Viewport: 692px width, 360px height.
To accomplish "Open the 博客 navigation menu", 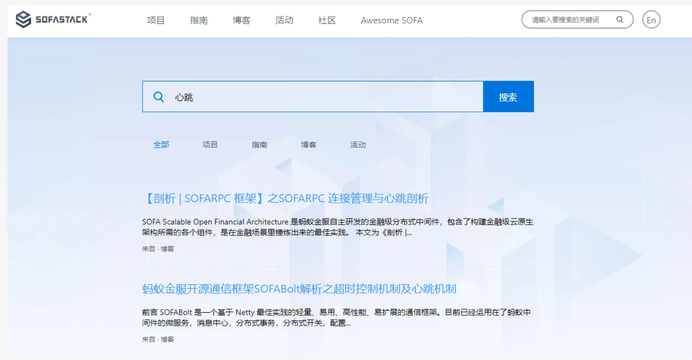I will [241, 20].
